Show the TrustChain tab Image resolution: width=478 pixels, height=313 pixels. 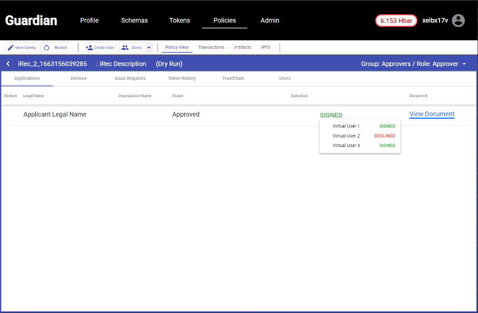(233, 78)
